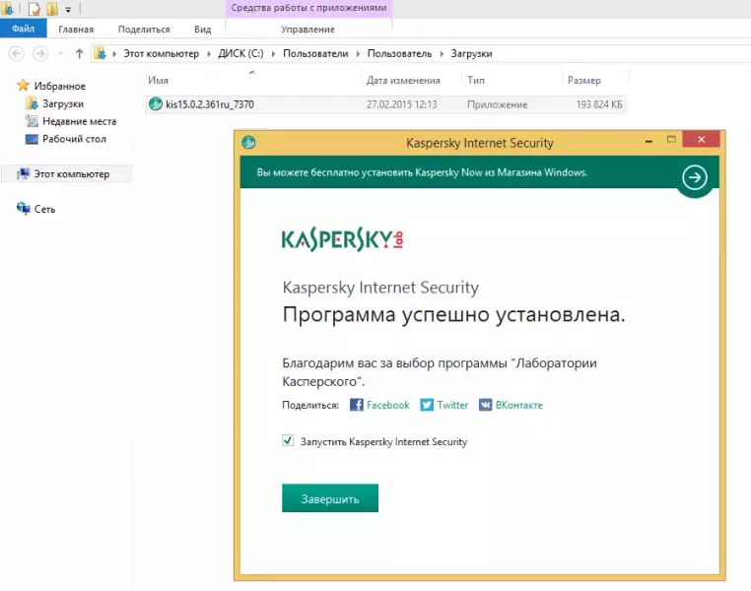
Task: Click the Kaspersky icon in installer title bar
Action: click(248, 142)
